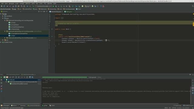Click the Next failed test down arrow

(x=24, y=77)
